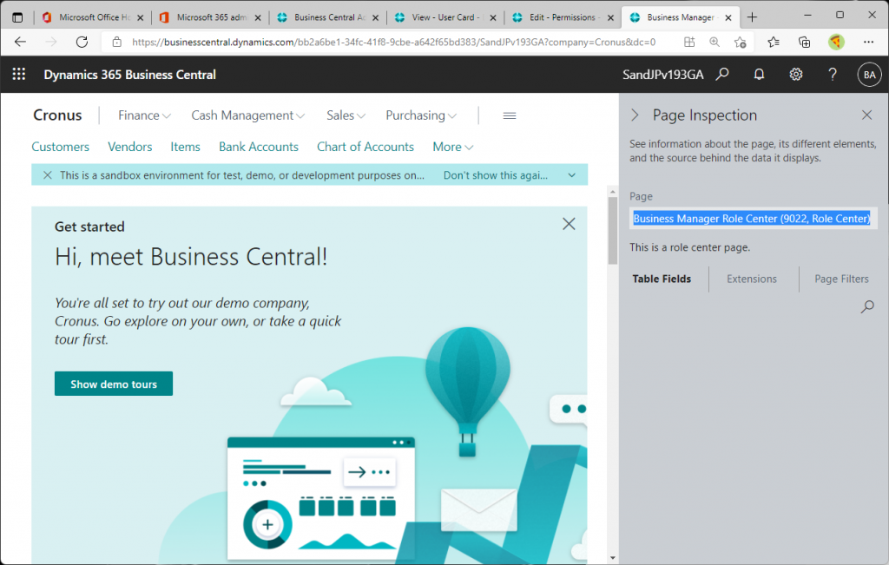Open browser Collections
The height and width of the screenshot is (565, 889).
click(804, 42)
